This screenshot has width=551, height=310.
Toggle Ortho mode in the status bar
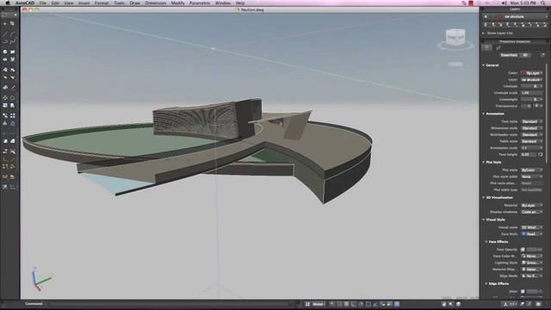354,304
